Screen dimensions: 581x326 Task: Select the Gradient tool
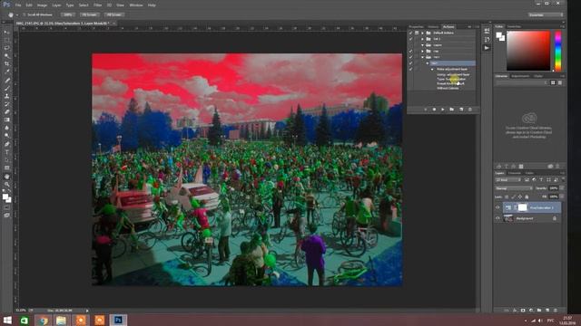(6, 120)
